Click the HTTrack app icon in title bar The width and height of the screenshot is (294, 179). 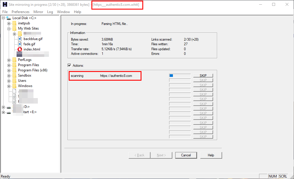point(5,5)
